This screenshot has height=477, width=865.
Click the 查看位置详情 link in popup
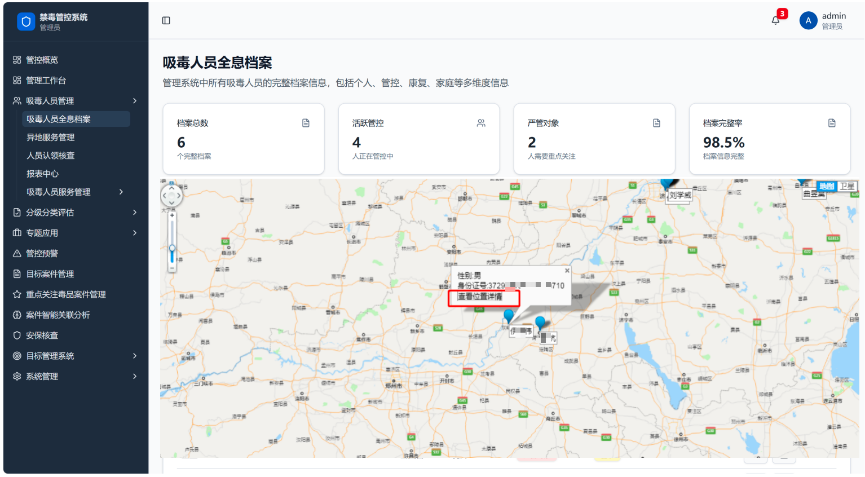click(x=480, y=297)
